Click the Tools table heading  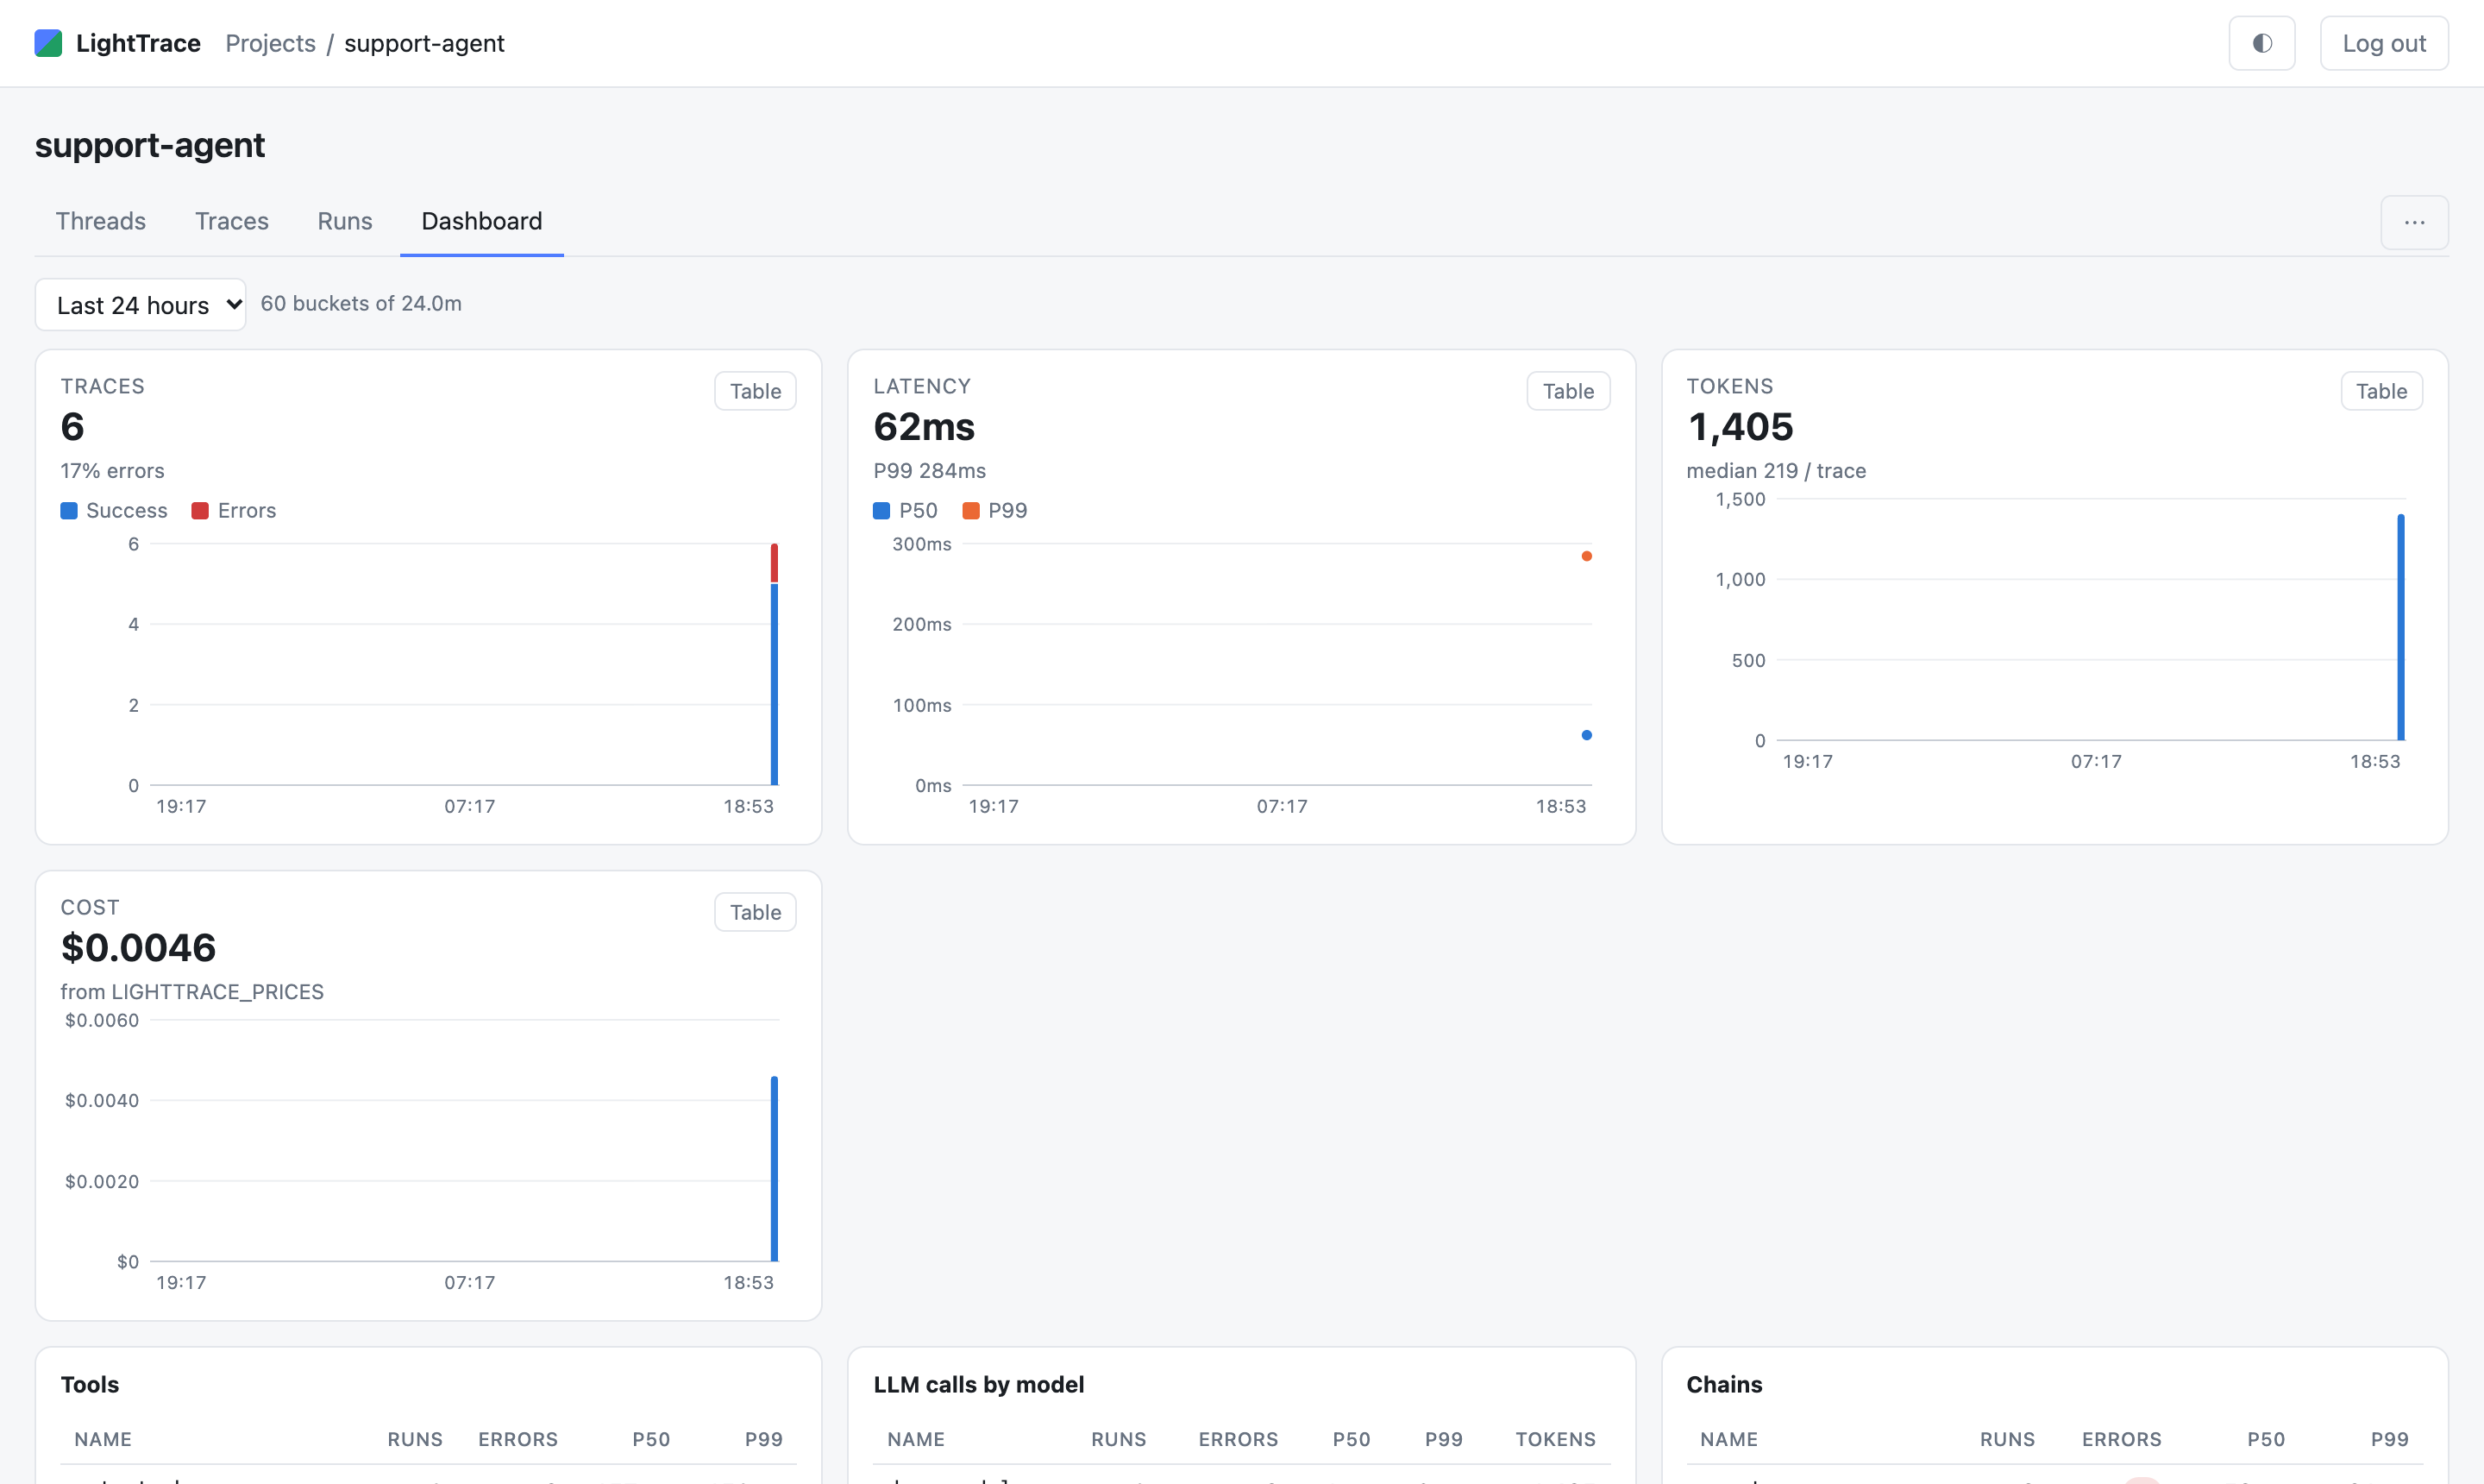point(90,1385)
